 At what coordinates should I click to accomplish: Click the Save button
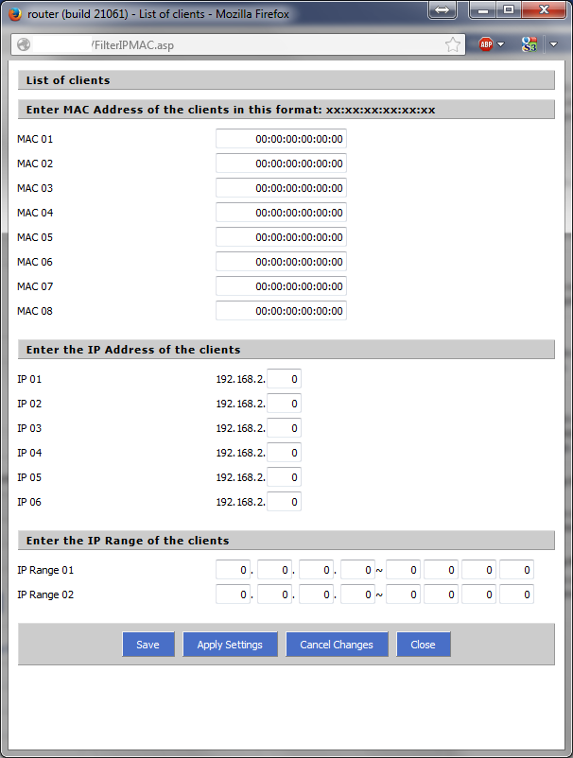click(148, 645)
